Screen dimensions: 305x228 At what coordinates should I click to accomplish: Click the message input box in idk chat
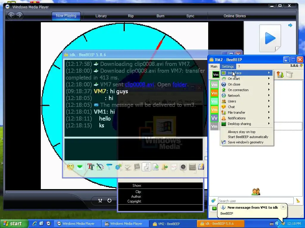tap(134, 149)
